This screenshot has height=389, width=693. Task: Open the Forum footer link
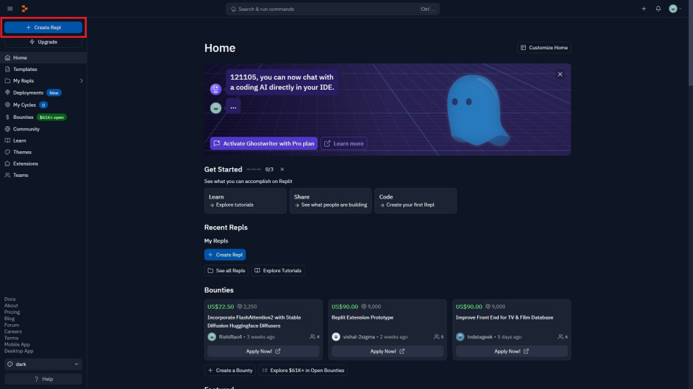(12, 325)
